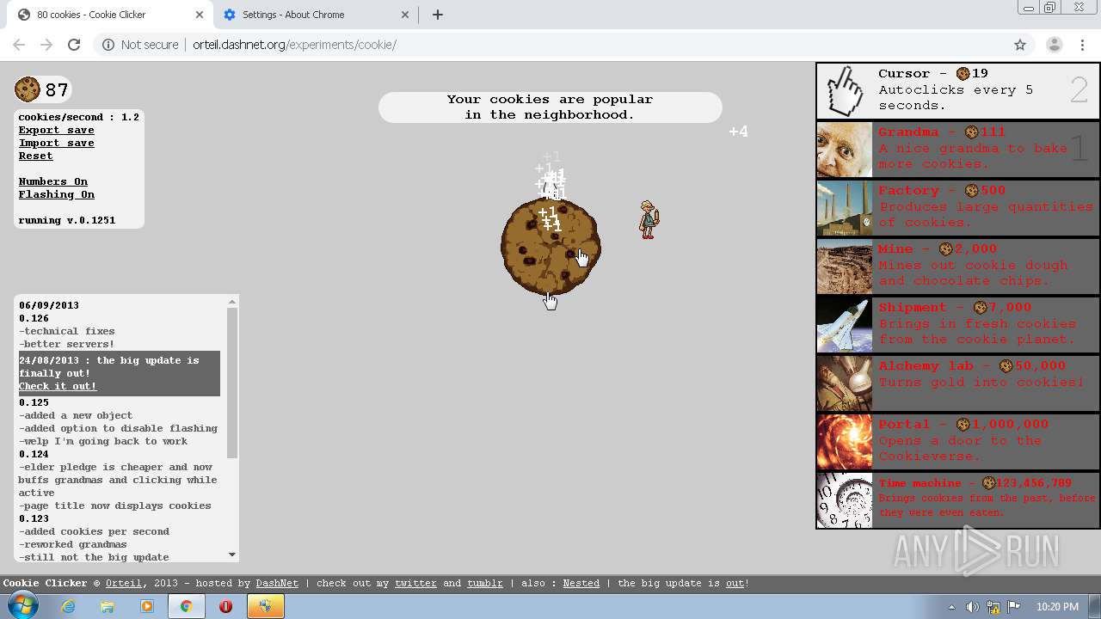
Task: Go back to the previous page
Action: click(19, 45)
